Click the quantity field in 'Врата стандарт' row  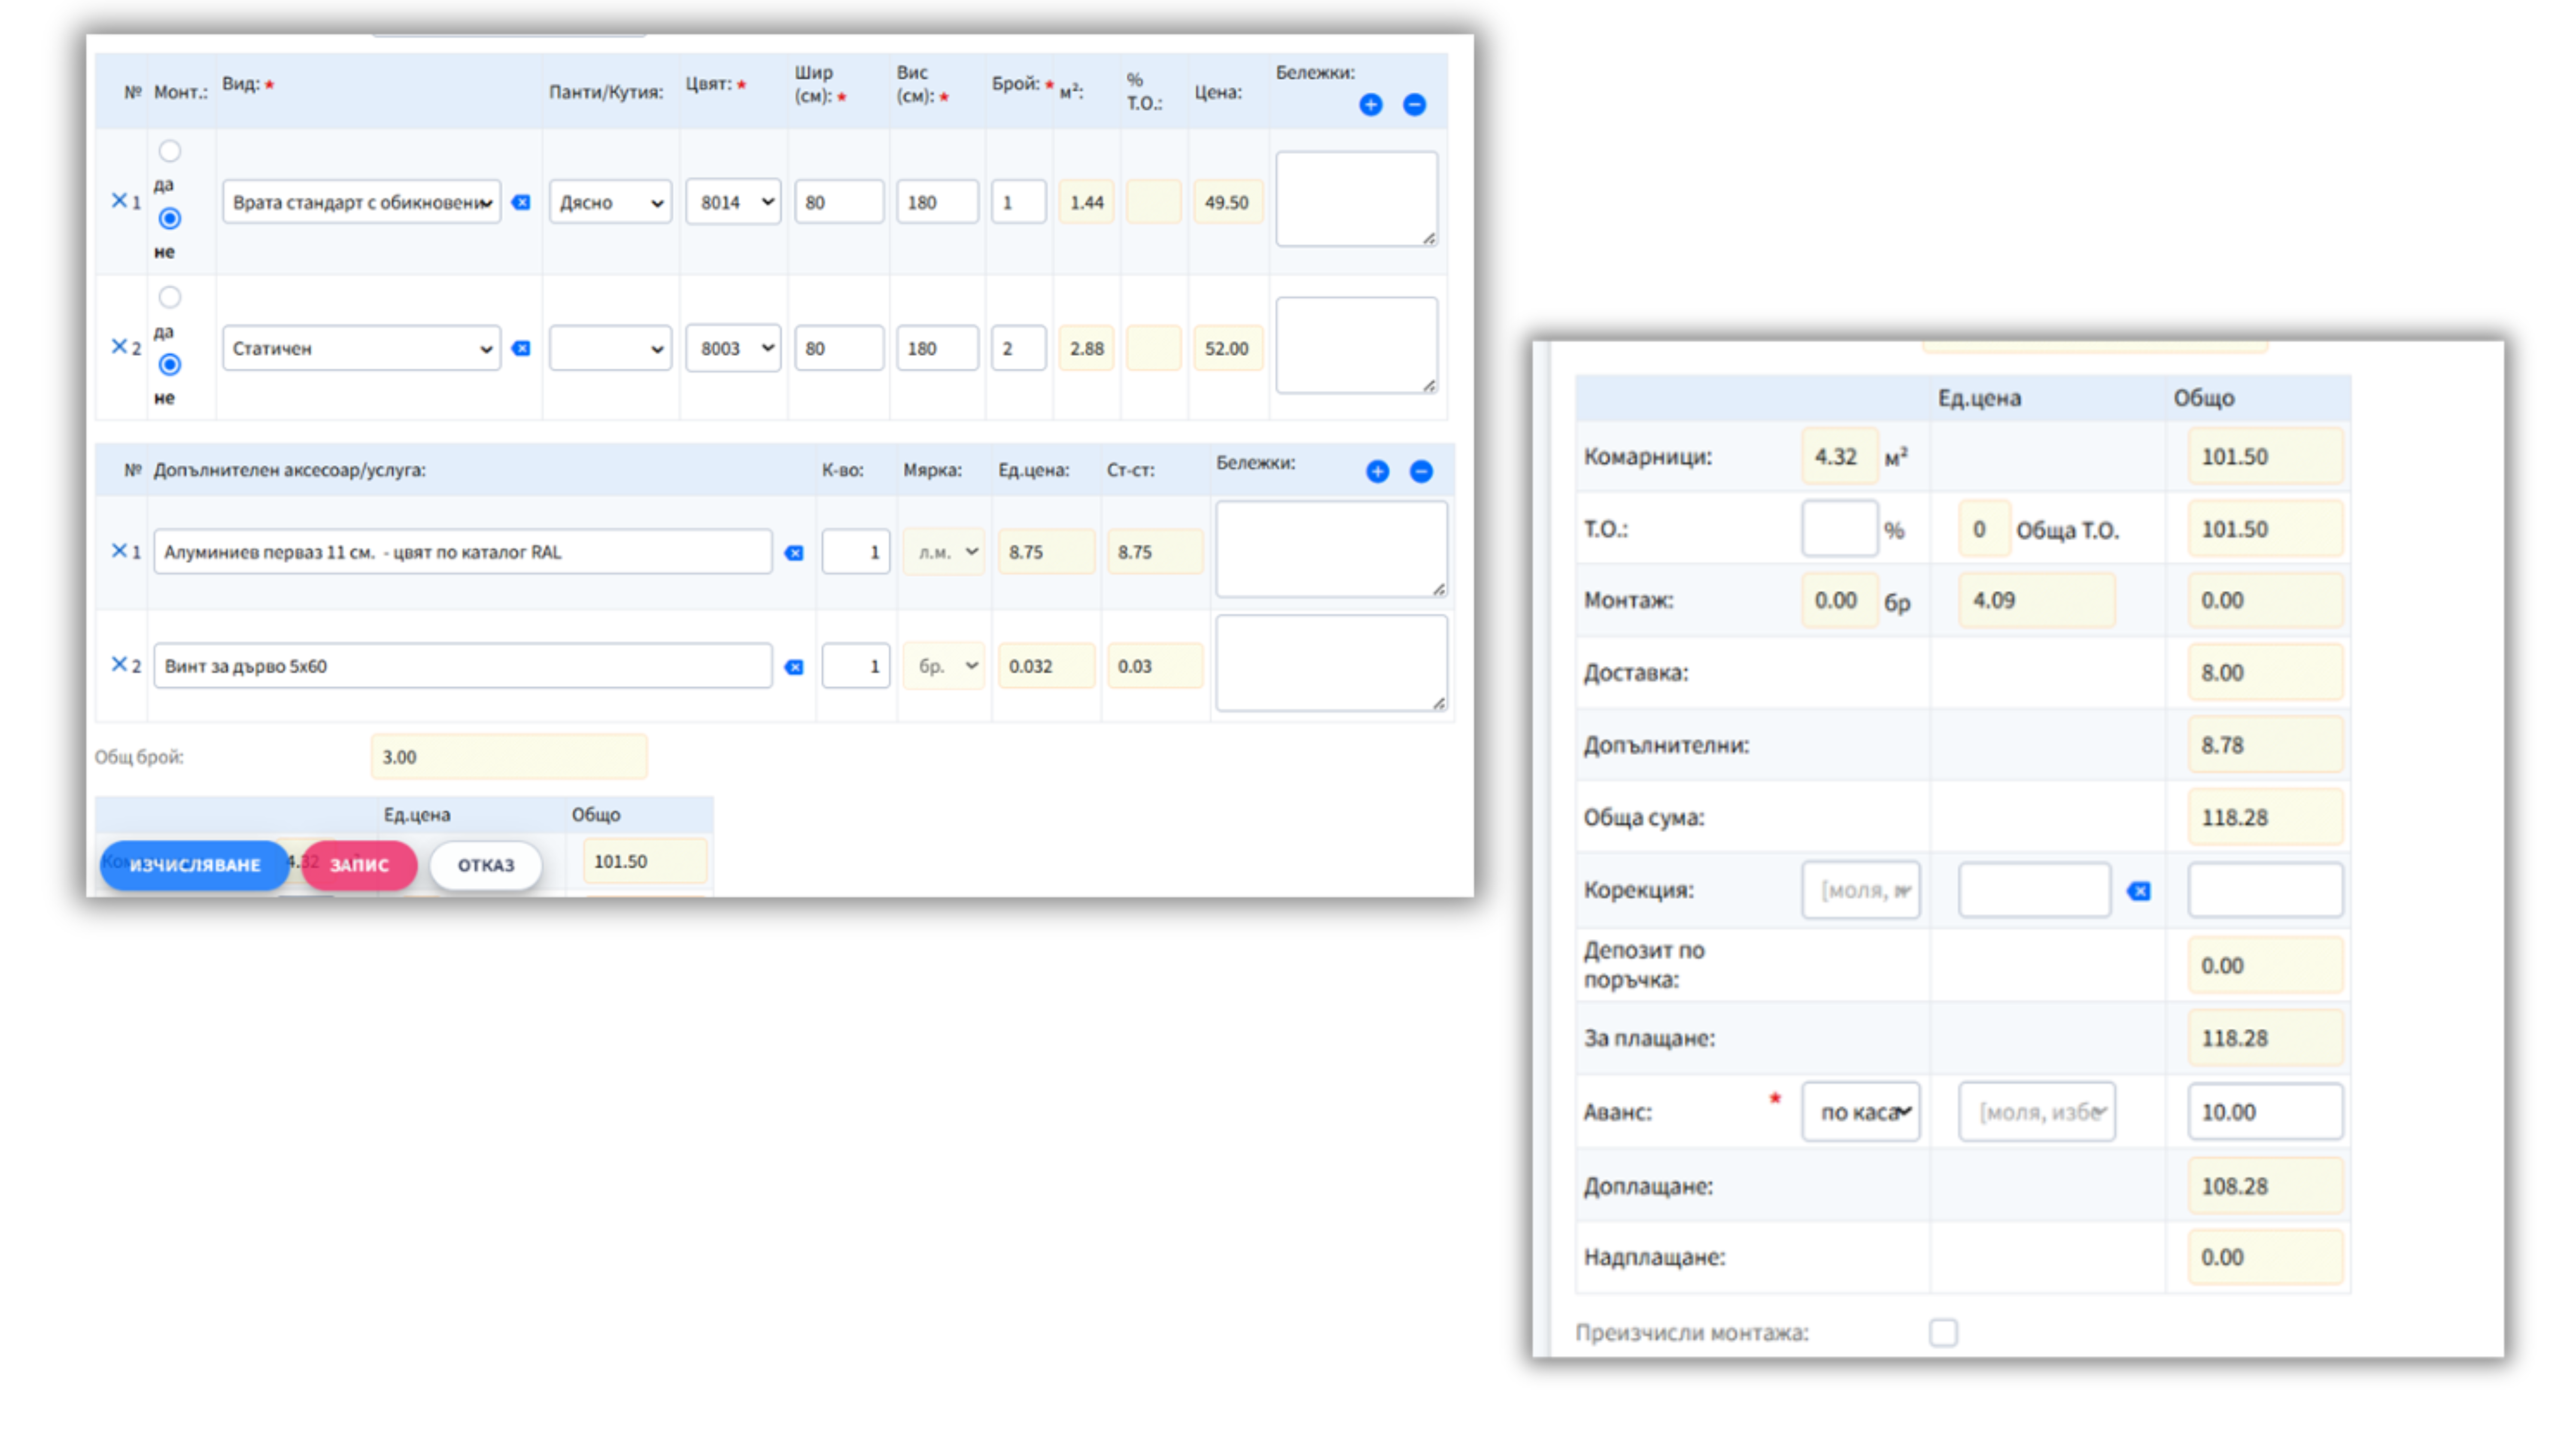(x=1018, y=202)
